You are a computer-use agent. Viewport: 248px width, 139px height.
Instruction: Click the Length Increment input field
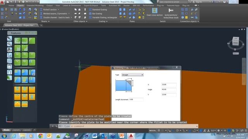point(136,100)
